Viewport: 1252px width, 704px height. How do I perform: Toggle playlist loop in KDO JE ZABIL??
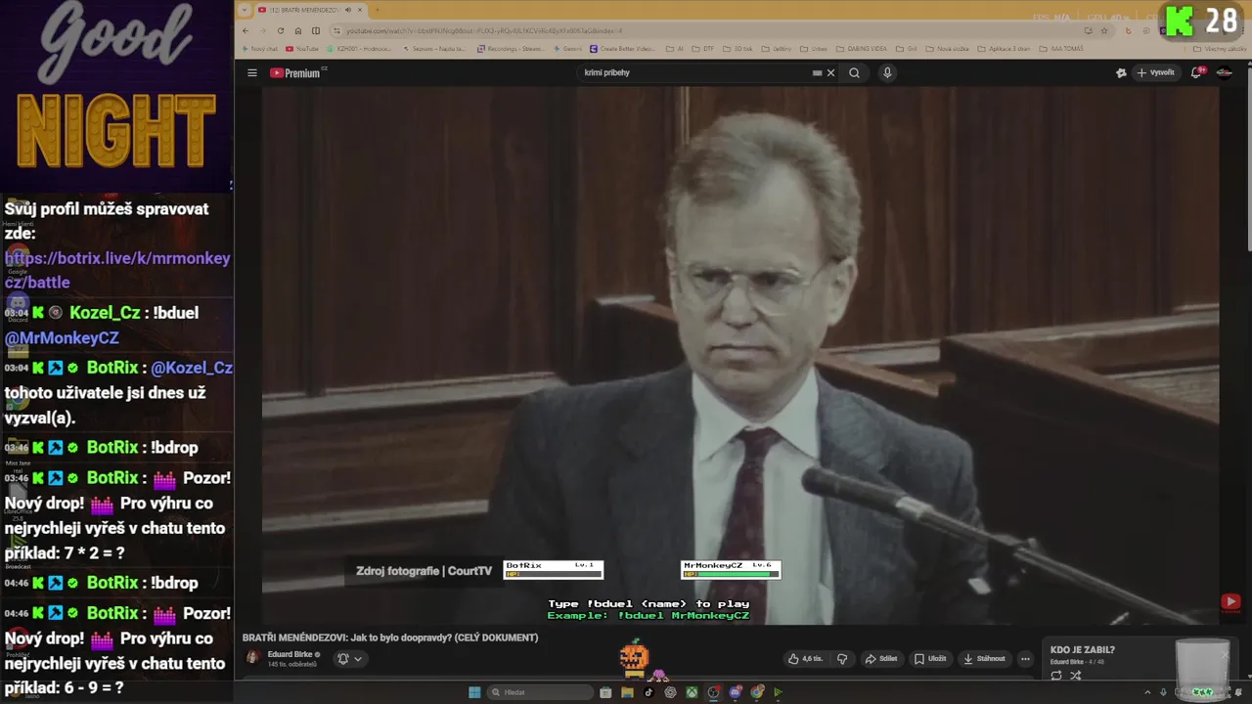click(x=1056, y=675)
